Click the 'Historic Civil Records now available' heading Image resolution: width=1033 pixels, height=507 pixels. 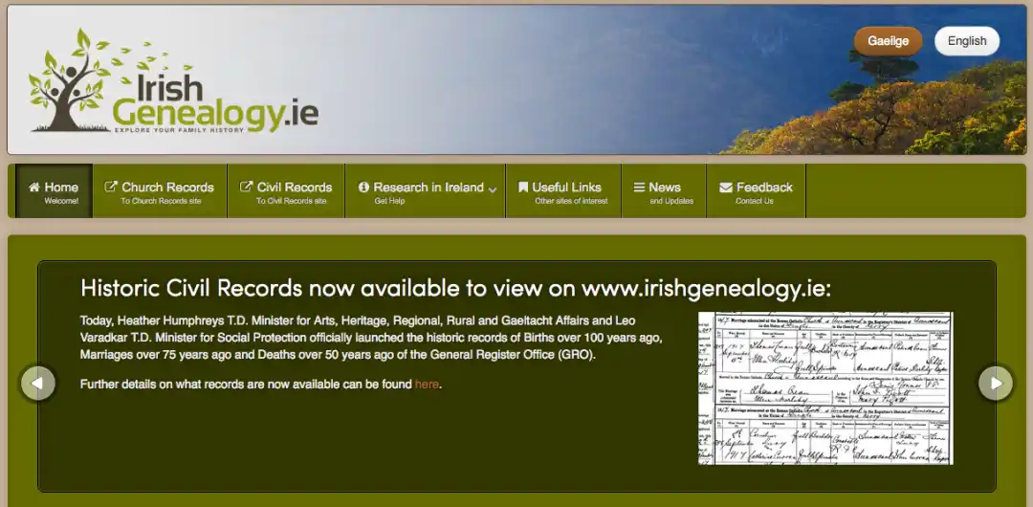click(x=456, y=288)
